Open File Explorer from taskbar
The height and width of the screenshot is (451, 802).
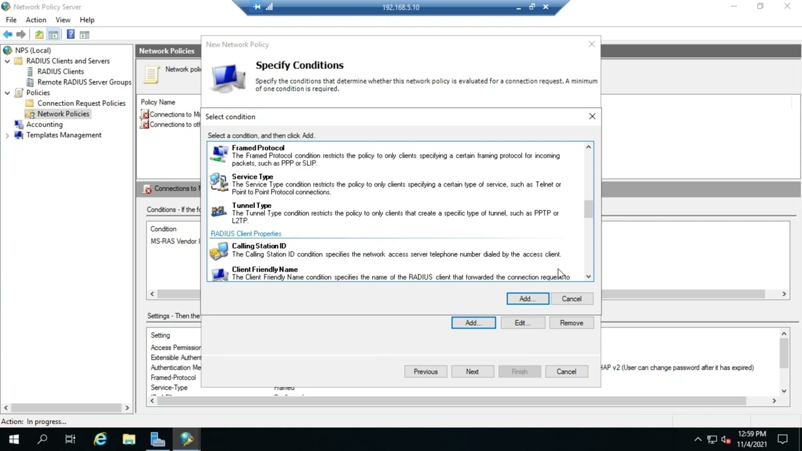(x=129, y=440)
